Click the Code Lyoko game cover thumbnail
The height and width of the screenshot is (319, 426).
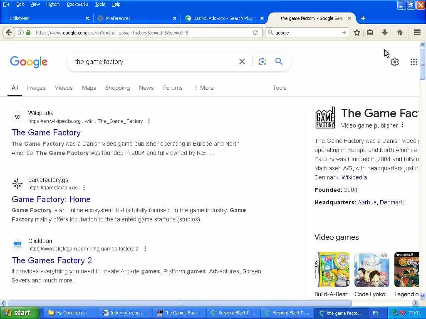point(372,269)
